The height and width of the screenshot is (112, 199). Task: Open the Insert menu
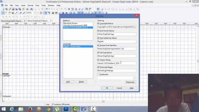tap(23, 6)
